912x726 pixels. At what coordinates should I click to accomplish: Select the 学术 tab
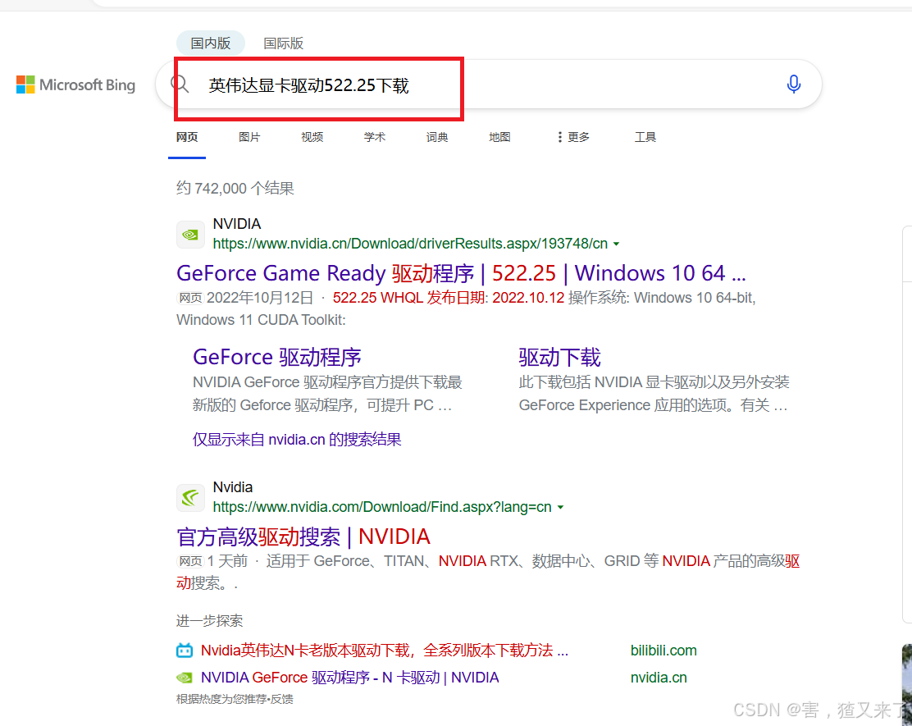(x=375, y=137)
